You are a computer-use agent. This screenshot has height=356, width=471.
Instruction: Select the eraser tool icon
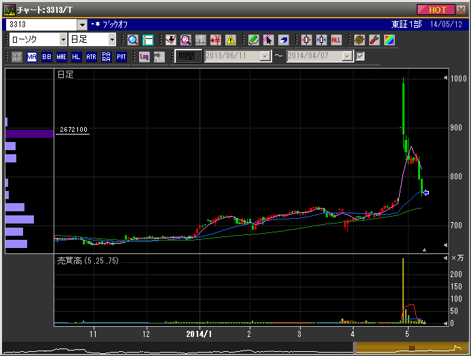284,40
